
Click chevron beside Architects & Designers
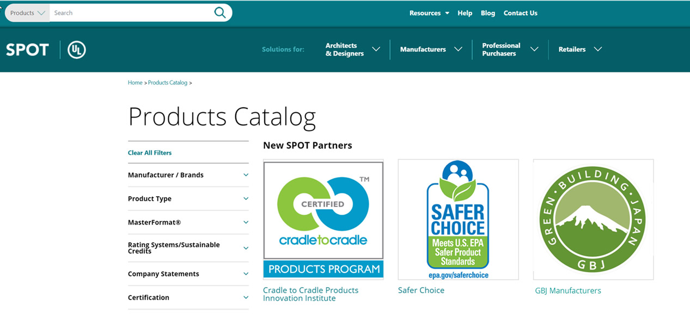pos(376,49)
